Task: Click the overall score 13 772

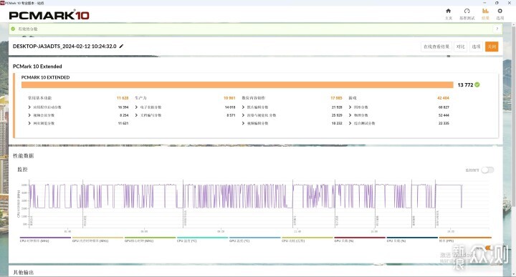Action: [x=465, y=84]
